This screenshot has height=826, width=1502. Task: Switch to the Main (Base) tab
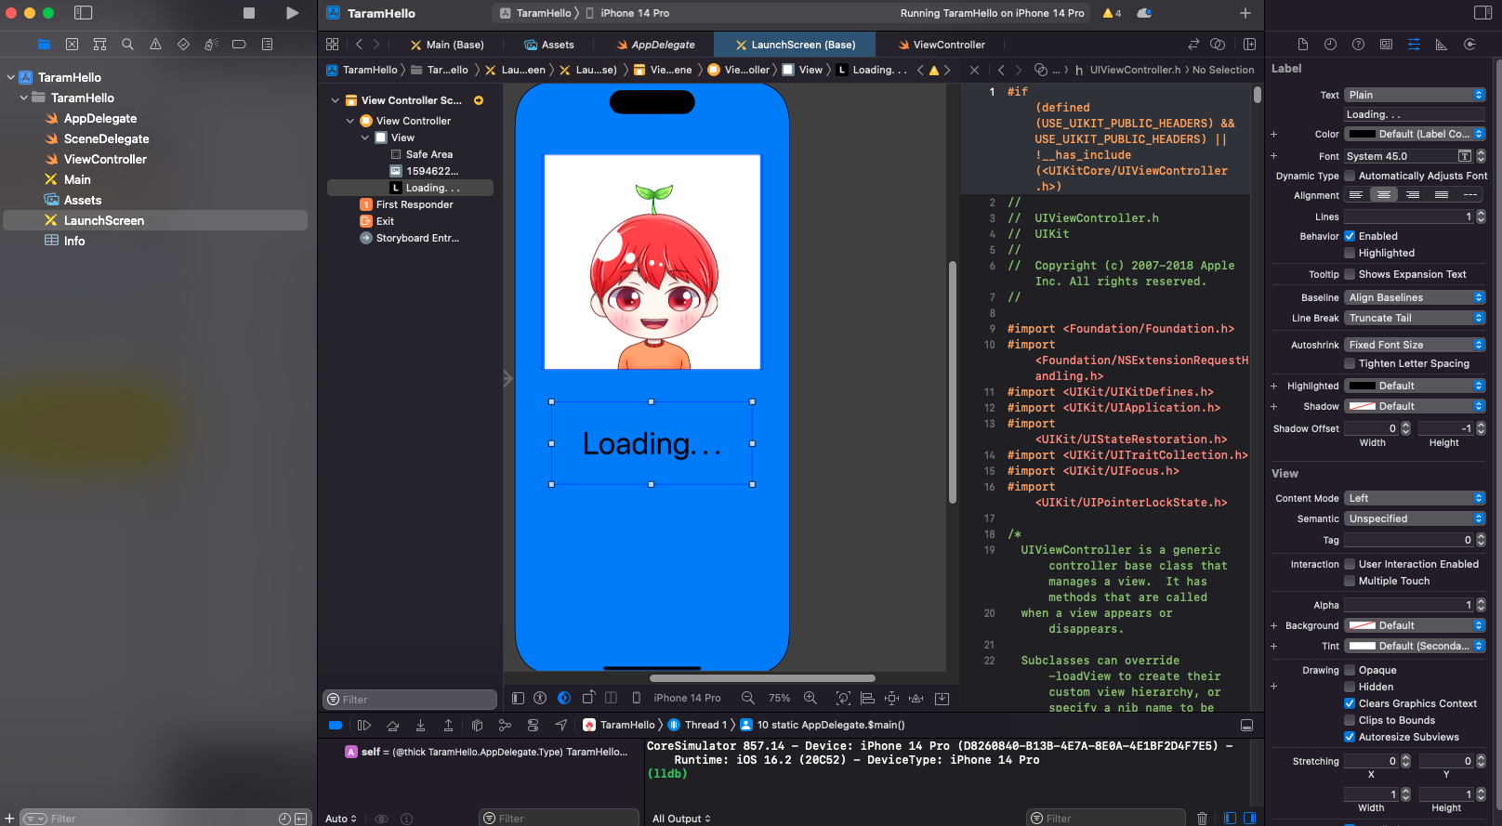point(447,45)
